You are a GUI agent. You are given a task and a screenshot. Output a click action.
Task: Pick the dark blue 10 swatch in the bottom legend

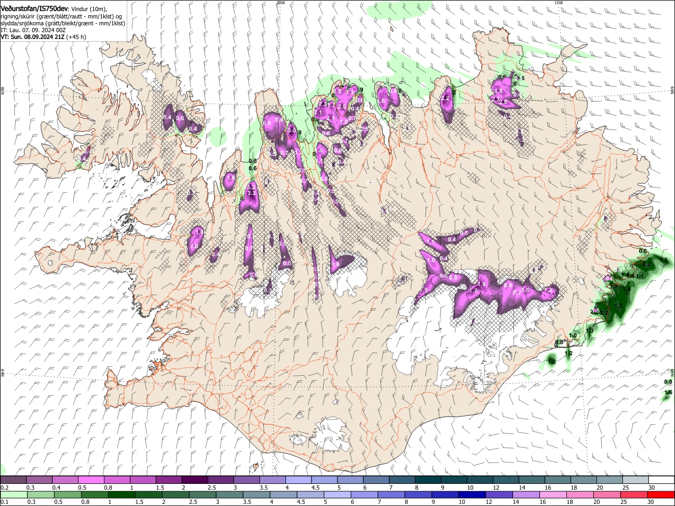[471, 494]
